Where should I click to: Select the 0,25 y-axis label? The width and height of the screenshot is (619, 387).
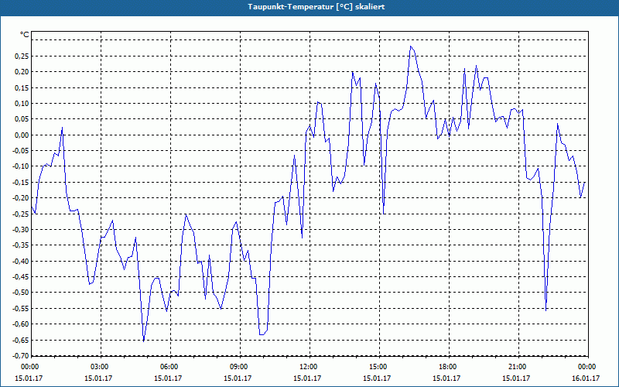(x=22, y=56)
